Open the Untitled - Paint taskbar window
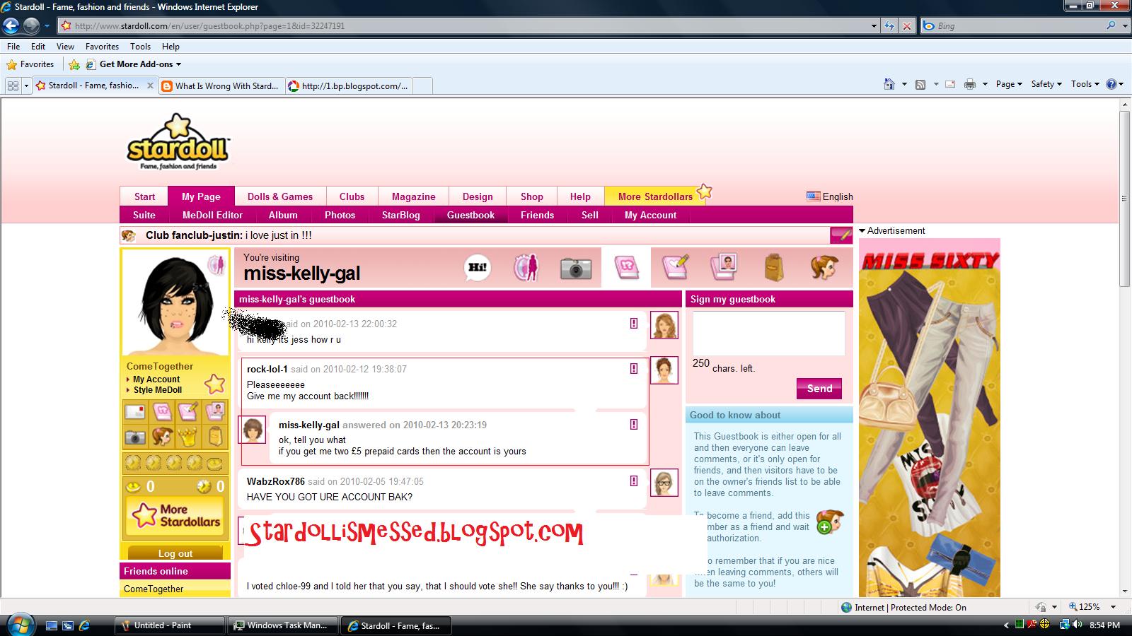Viewport: 1132px width, 636px height. (x=169, y=625)
